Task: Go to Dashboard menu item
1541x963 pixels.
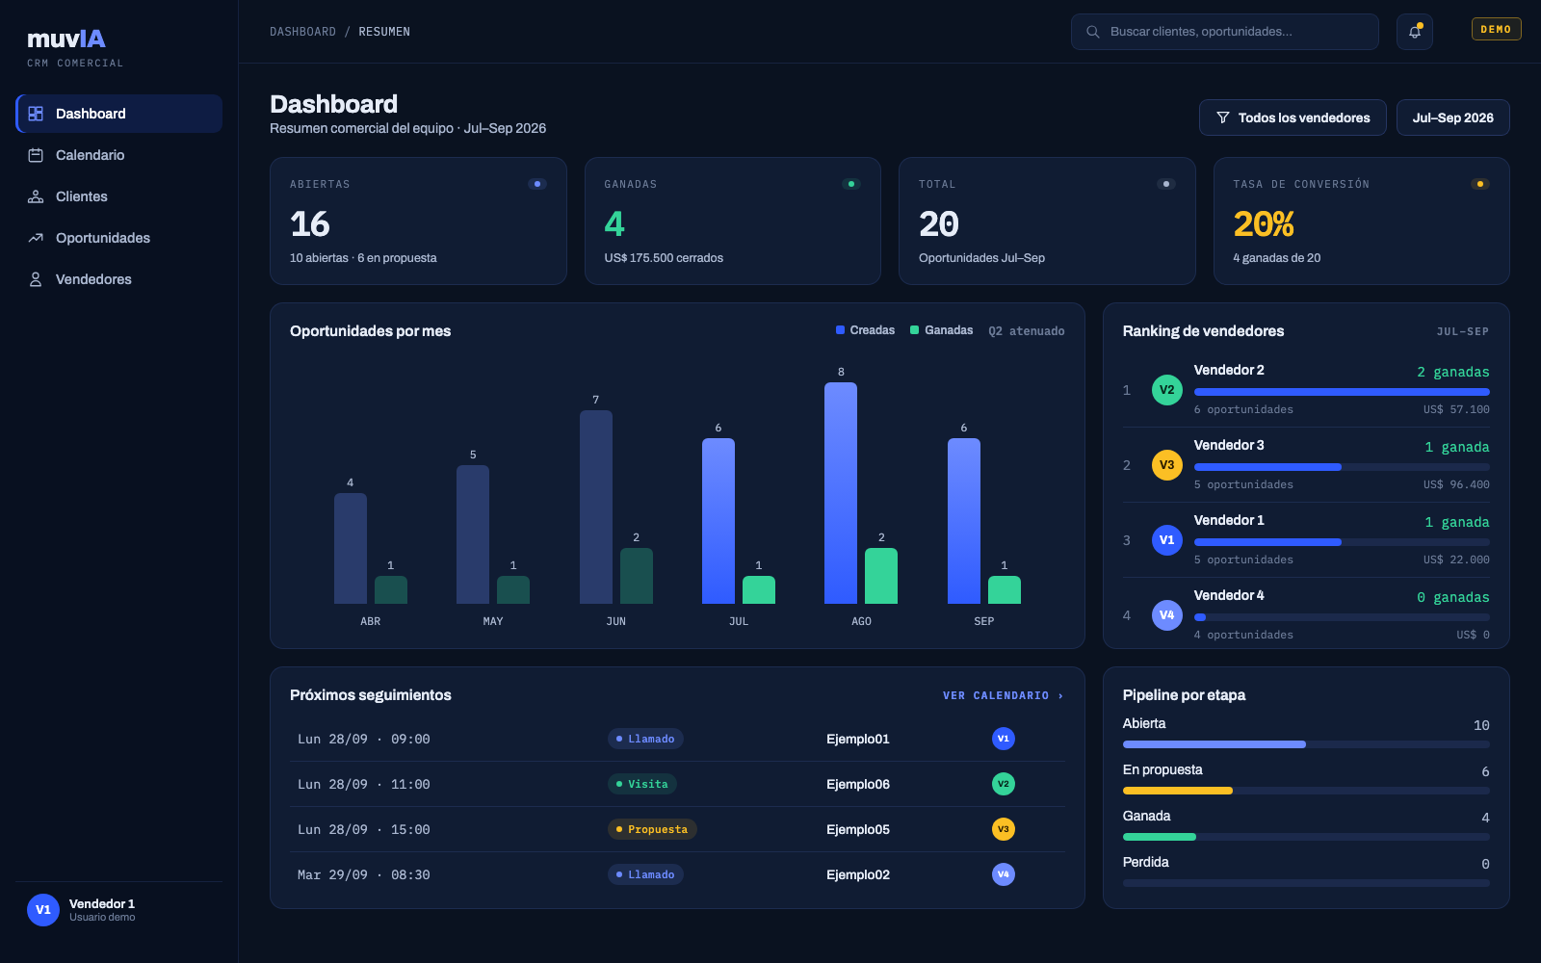Action: coord(119,114)
